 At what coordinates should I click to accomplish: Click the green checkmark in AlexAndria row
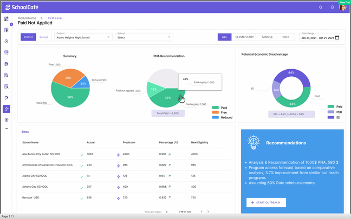[82, 155]
